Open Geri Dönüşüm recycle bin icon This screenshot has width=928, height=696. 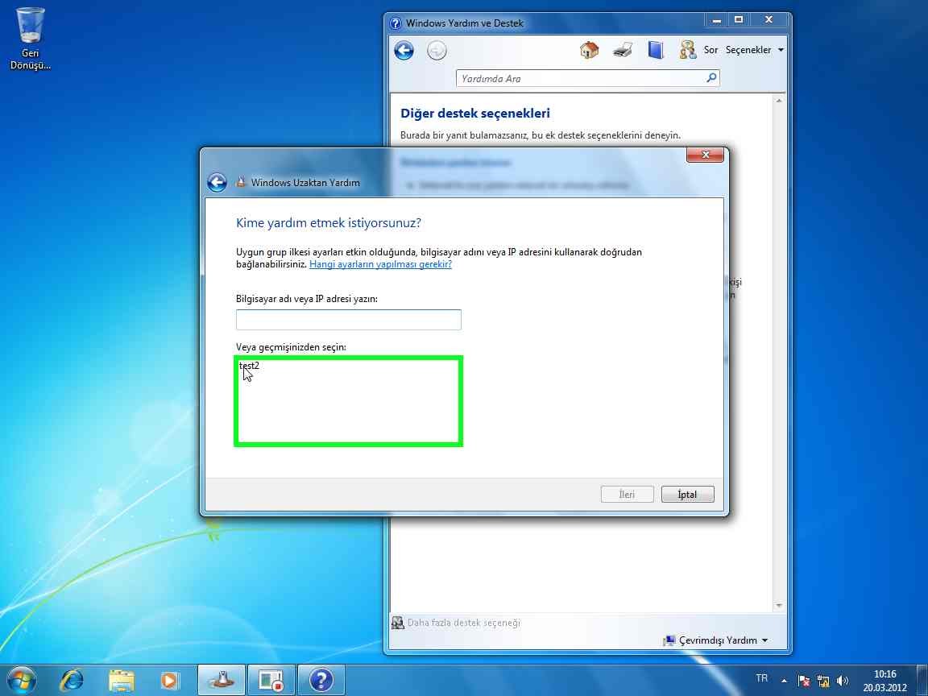[x=30, y=39]
